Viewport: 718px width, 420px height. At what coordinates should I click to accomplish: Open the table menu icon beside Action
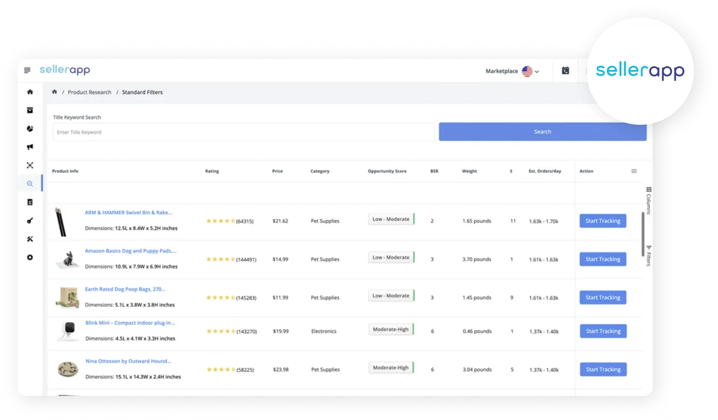[x=634, y=171]
